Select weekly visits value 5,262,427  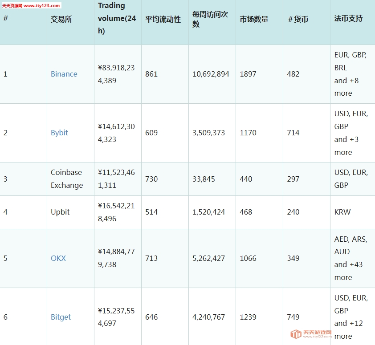tap(208, 258)
